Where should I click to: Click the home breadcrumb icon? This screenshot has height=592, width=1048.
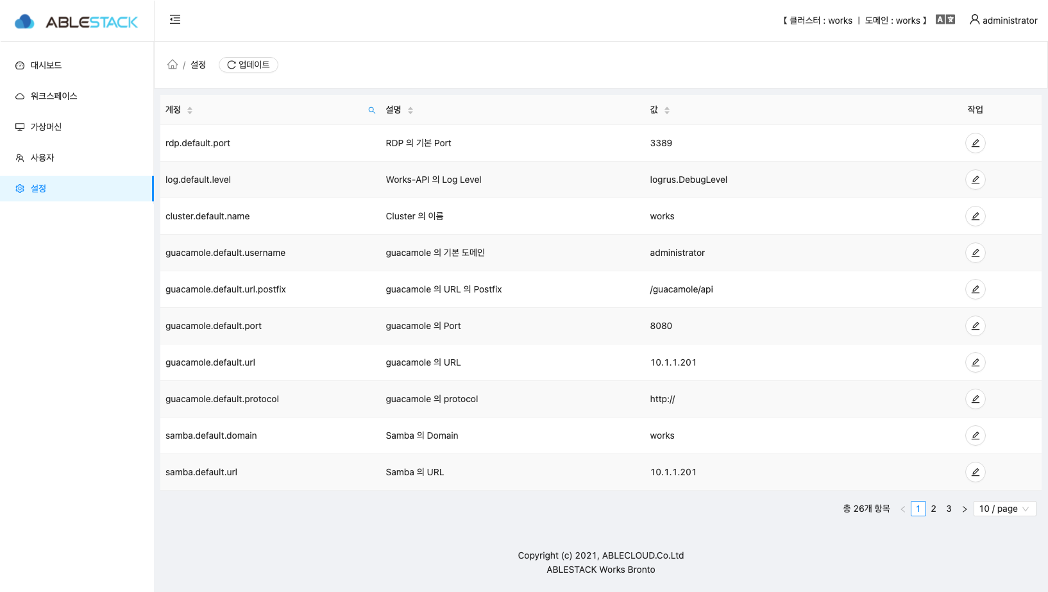pyautogui.click(x=172, y=64)
